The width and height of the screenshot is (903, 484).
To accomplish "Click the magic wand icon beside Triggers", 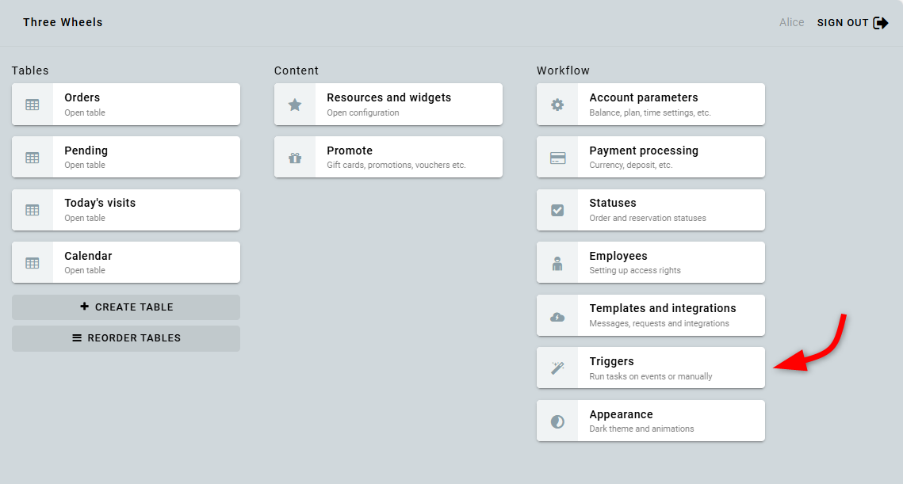I will point(557,368).
